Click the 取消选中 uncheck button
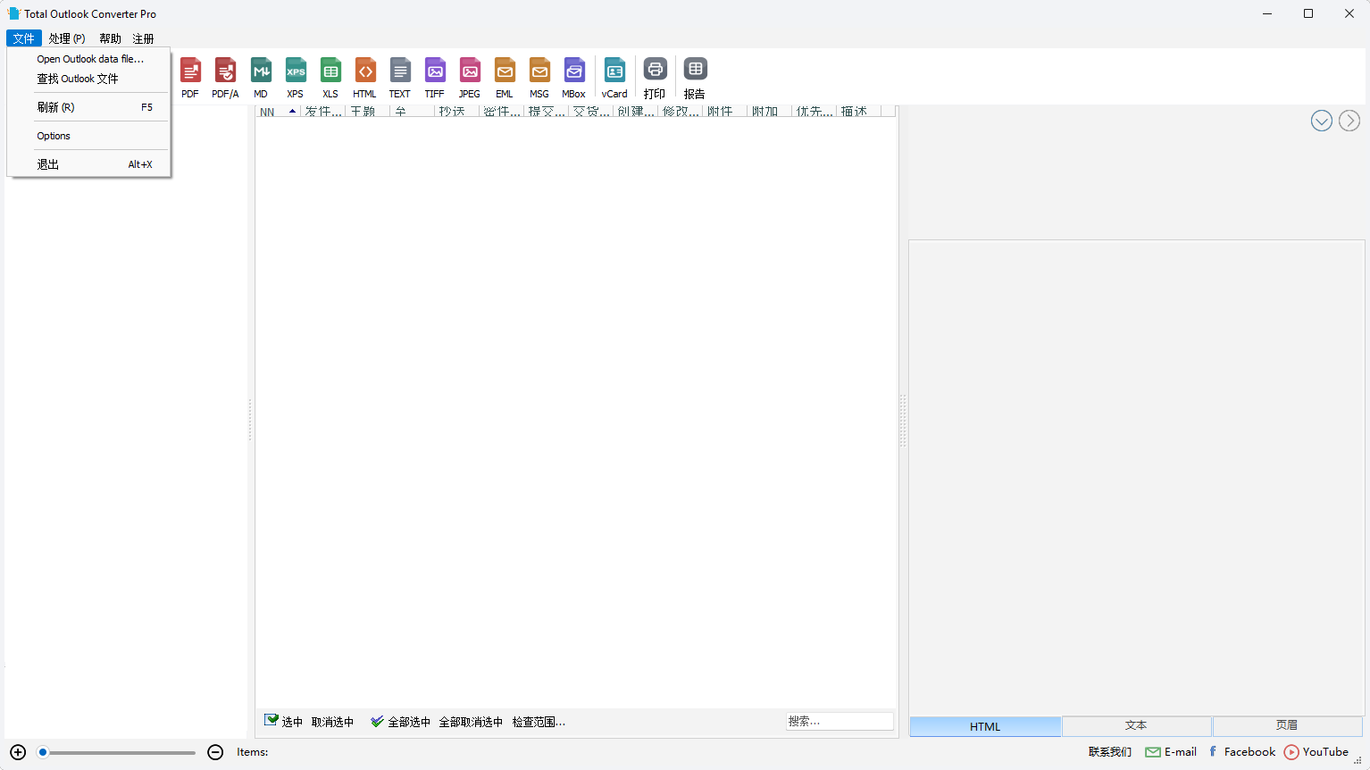 coord(332,722)
